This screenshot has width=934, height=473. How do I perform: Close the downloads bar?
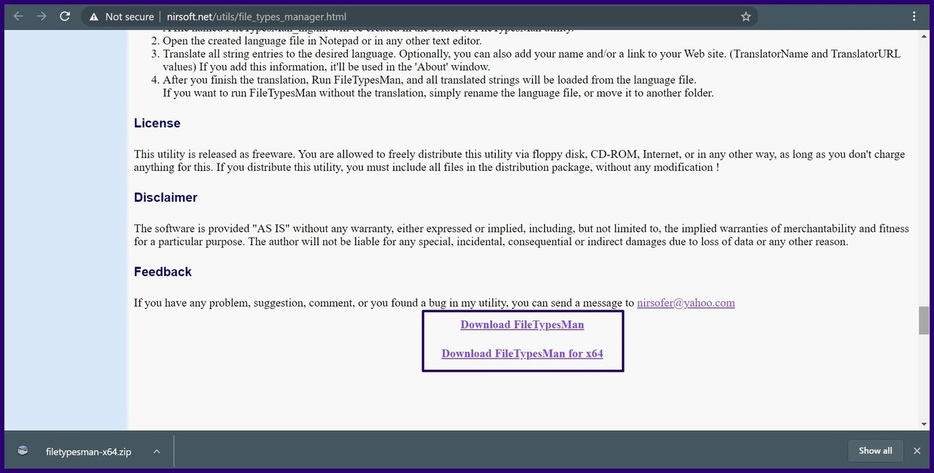tap(917, 452)
